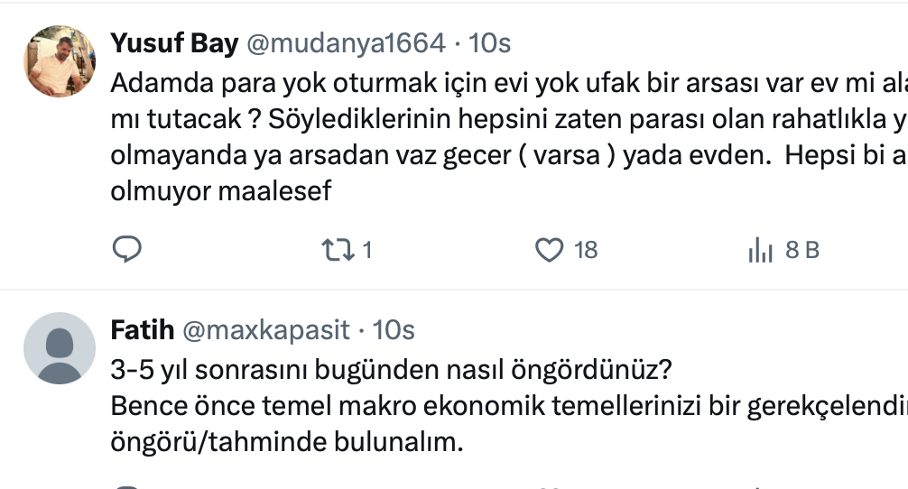
Task: Like Yusuf Bay's tweet with heart
Action: (x=549, y=249)
